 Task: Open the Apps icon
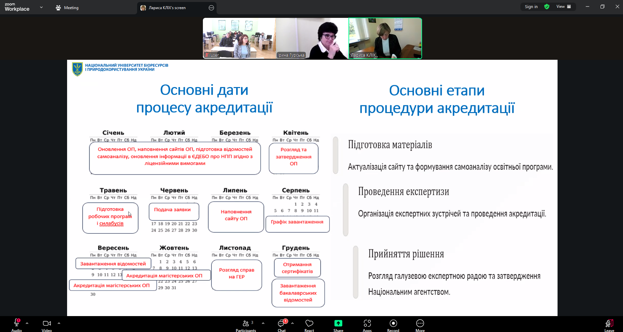(367, 323)
